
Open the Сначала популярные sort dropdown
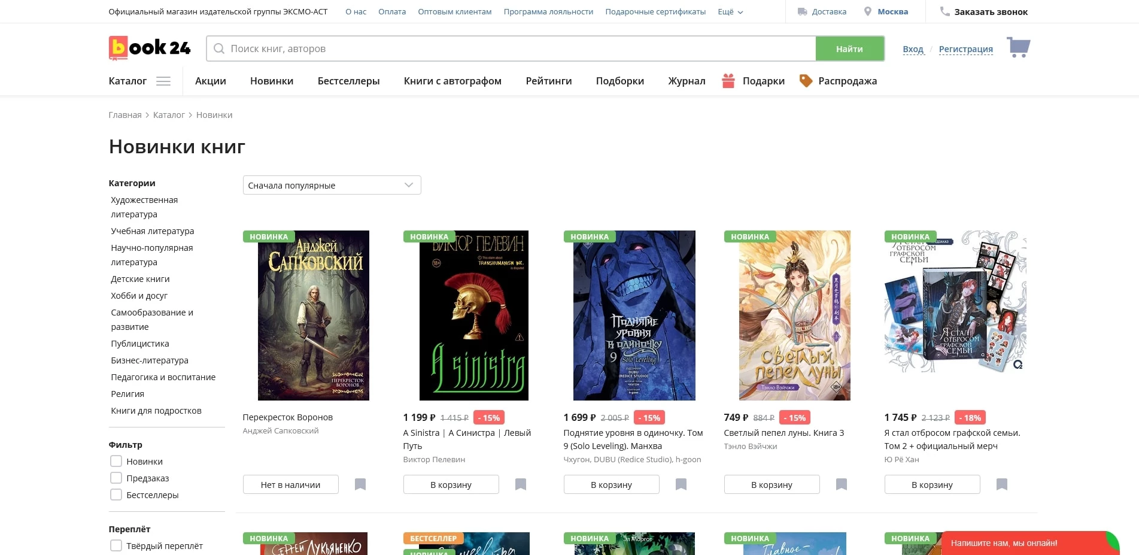pos(332,186)
